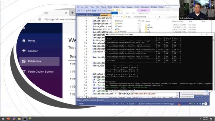Screen dimensions: 215x121
Task: Select the Manage contextual tab in Explorer
Action: [143, 10]
